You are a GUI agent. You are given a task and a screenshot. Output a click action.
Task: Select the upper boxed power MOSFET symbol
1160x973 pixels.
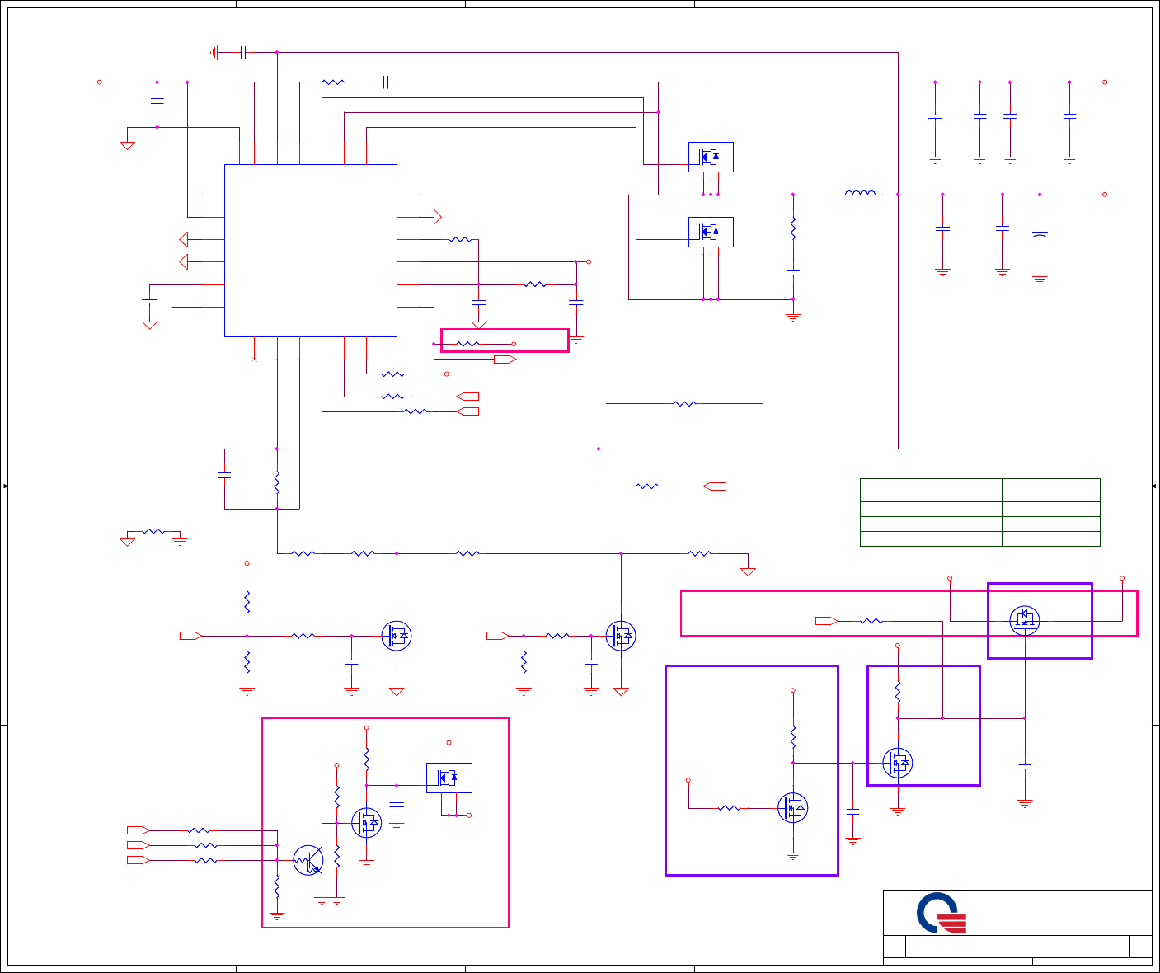pos(711,157)
